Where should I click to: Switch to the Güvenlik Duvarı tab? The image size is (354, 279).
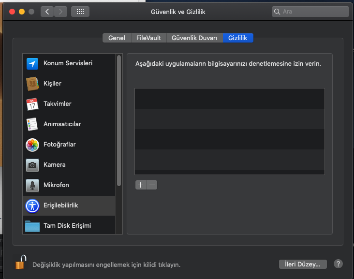tap(195, 38)
